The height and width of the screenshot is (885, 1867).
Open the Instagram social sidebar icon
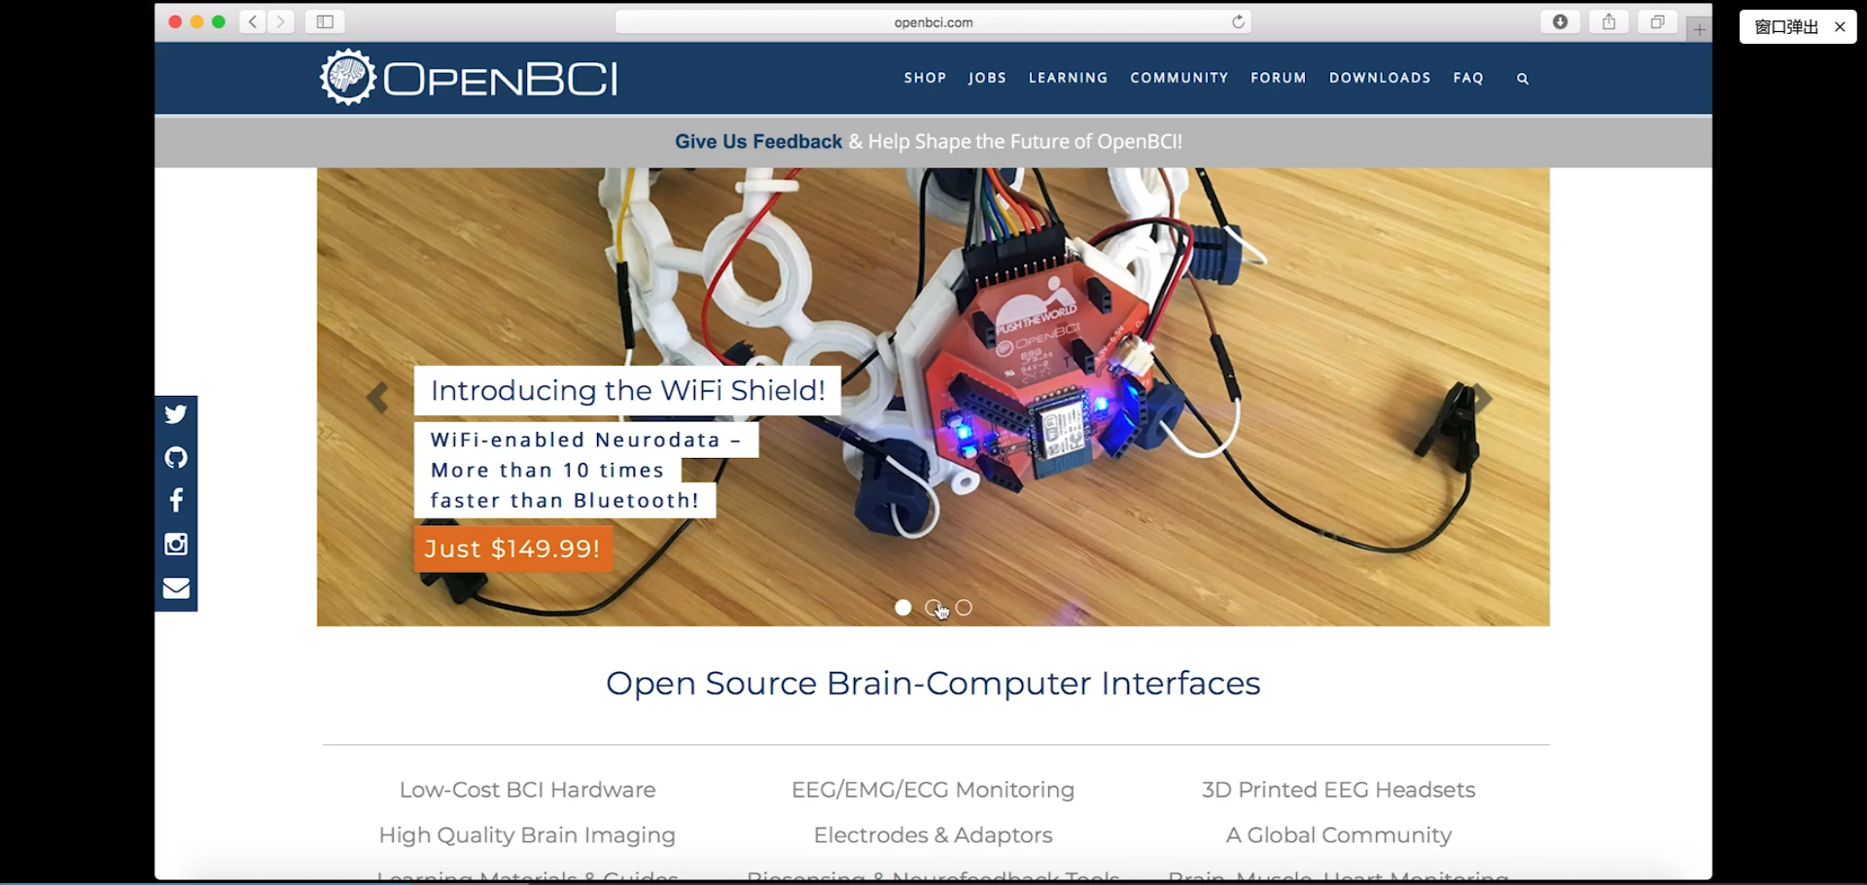click(176, 544)
